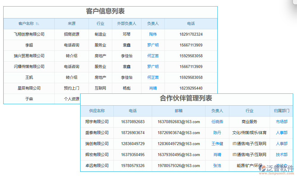
Task: Open 人事部 link for 盛泰有限公司
Action: (281, 133)
